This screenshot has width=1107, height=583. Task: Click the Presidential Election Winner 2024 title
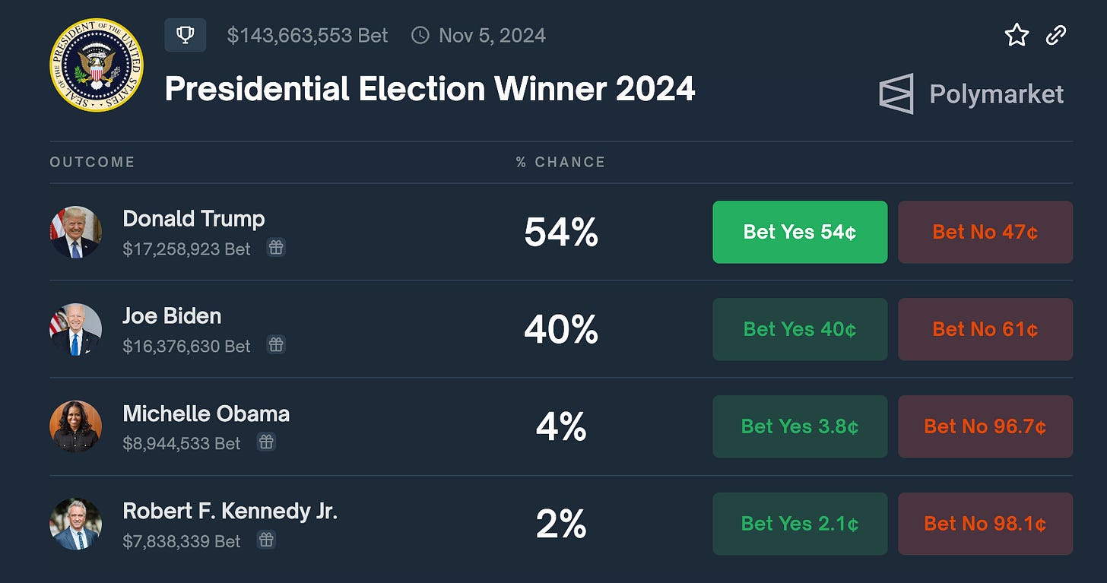(x=430, y=90)
